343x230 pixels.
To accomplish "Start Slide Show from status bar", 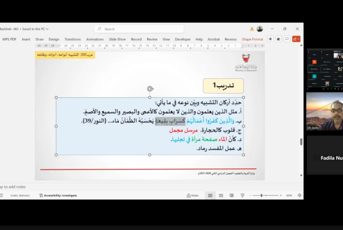I will pos(242,196).
